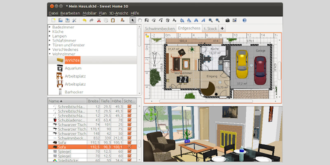Click the Increase text size icon
This screenshot has height=165, width=330.
[x=182, y=20]
